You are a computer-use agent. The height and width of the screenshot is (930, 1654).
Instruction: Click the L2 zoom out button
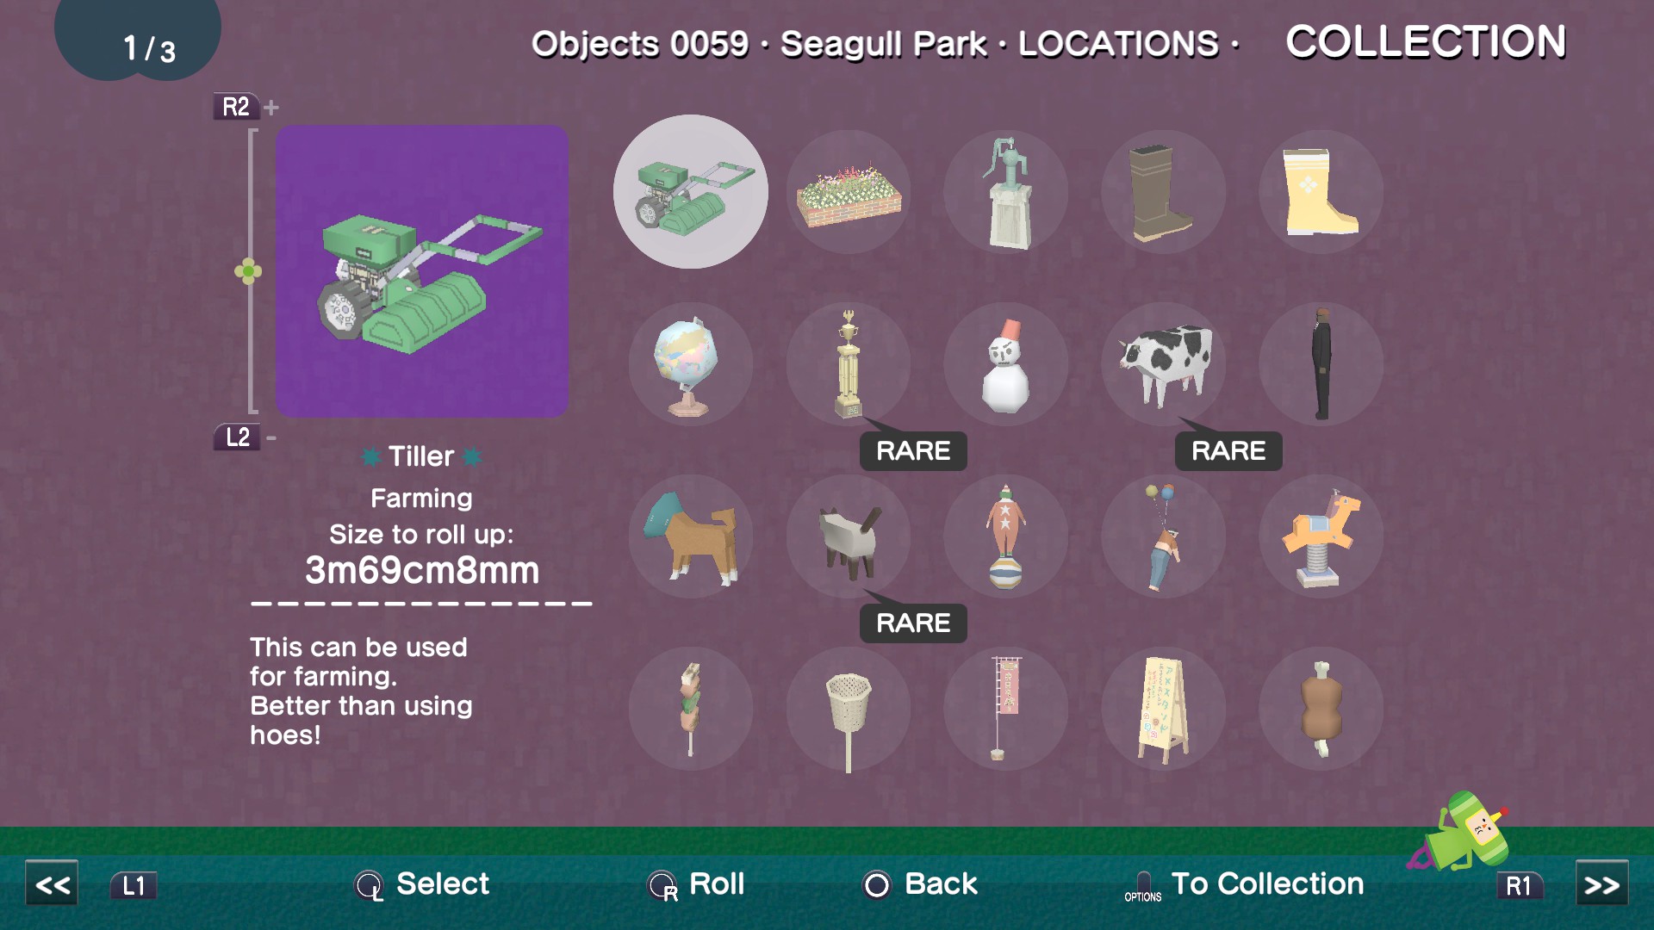237,437
